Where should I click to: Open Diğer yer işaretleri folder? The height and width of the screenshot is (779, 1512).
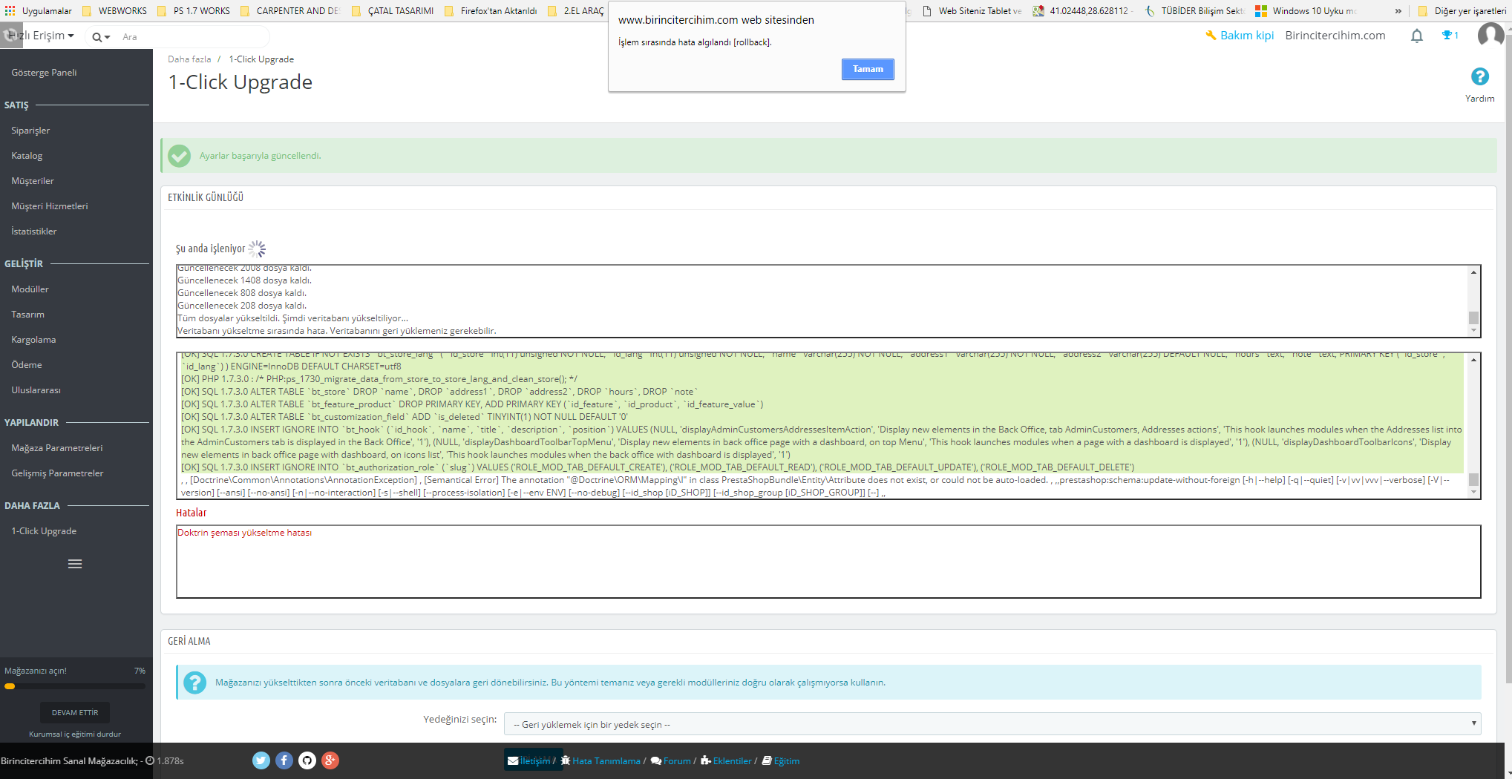click(1462, 11)
